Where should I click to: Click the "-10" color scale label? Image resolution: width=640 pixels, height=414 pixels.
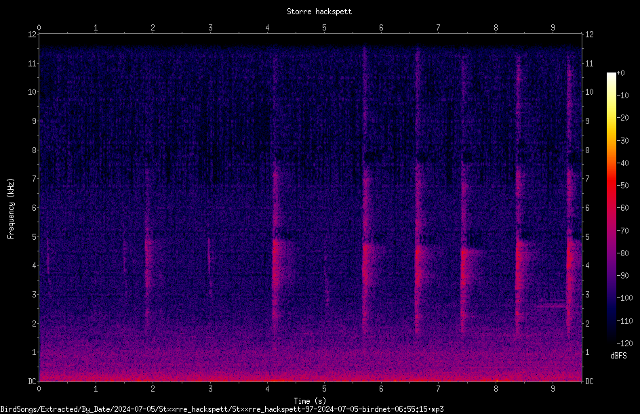[x=622, y=96]
